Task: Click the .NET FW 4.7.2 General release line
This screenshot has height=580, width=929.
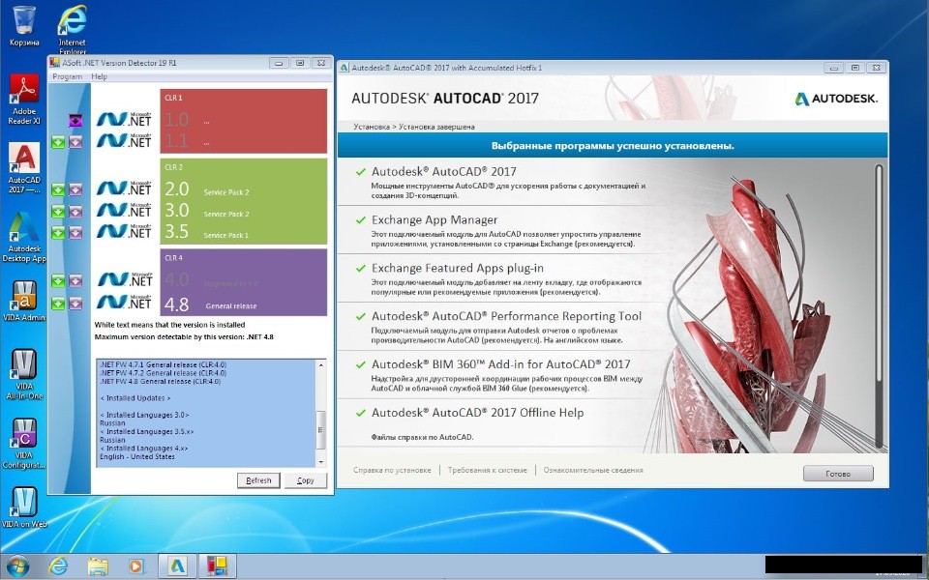Action: 163,373
